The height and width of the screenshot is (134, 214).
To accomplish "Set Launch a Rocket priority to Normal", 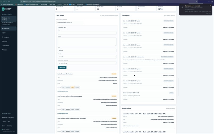I will click(x=68, y=87).
